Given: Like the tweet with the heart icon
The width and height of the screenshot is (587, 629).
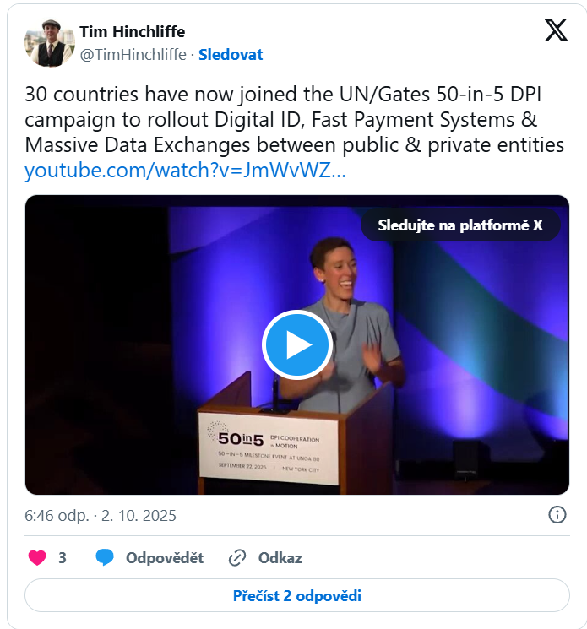Looking at the screenshot, I should 37,557.
